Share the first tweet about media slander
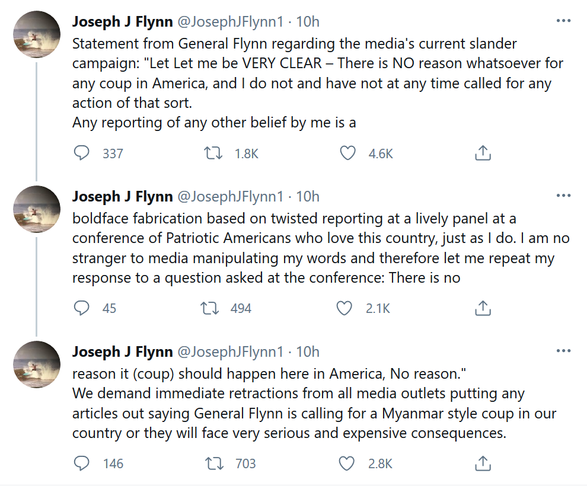Image resolution: width=587 pixels, height=486 pixels. pos(483,153)
